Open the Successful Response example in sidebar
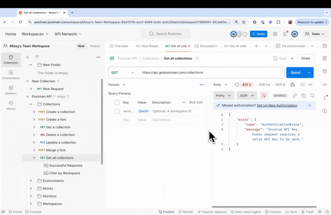The width and height of the screenshot is (331, 215). pos(66,166)
